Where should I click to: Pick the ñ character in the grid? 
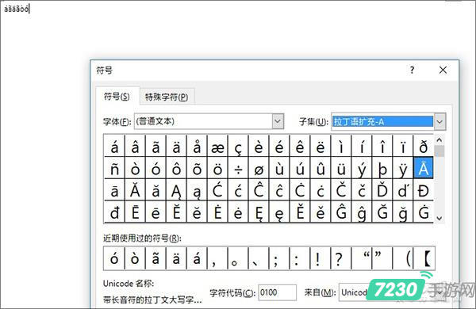(x=114, y=168)
